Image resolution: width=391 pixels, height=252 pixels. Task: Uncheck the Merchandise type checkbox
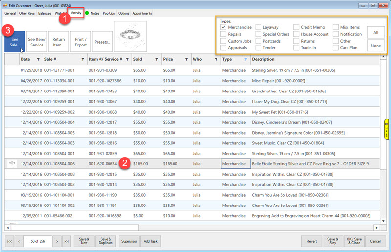pos(223,27)
